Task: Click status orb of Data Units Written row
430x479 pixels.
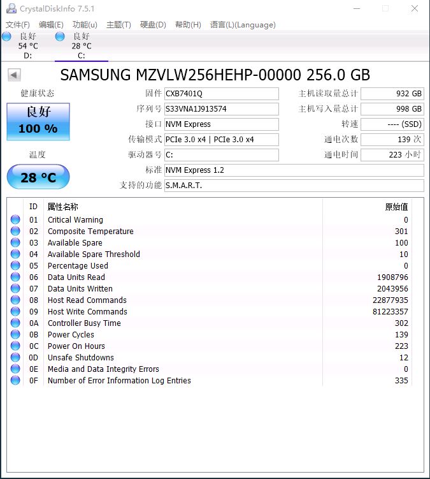Action: pos(15,288)
